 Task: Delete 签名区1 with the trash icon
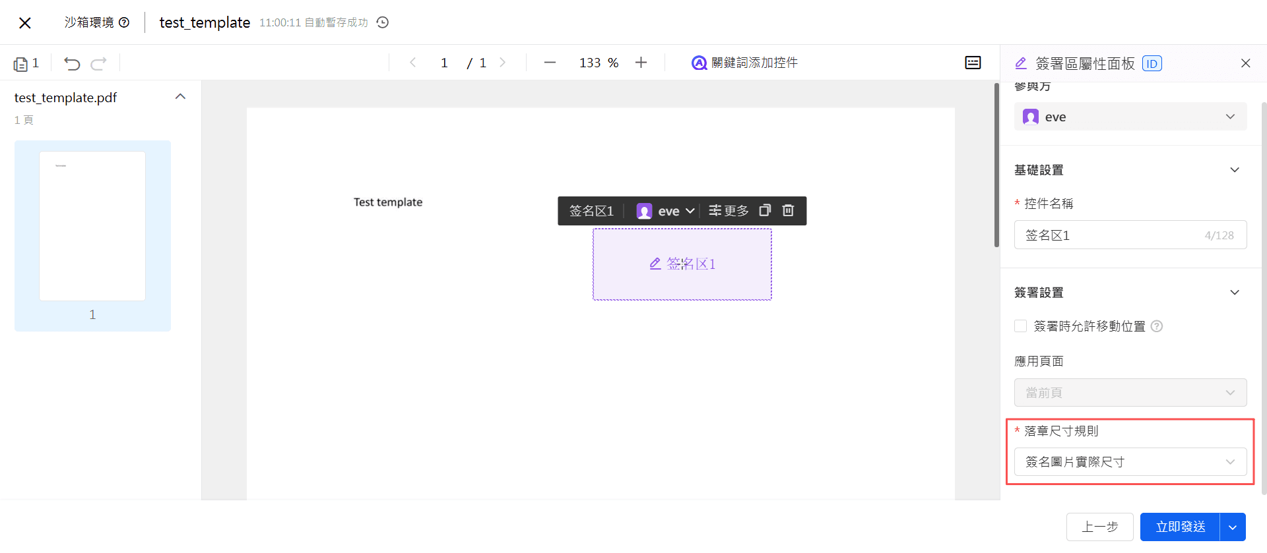pyautogui.click(x=788, y=210)
